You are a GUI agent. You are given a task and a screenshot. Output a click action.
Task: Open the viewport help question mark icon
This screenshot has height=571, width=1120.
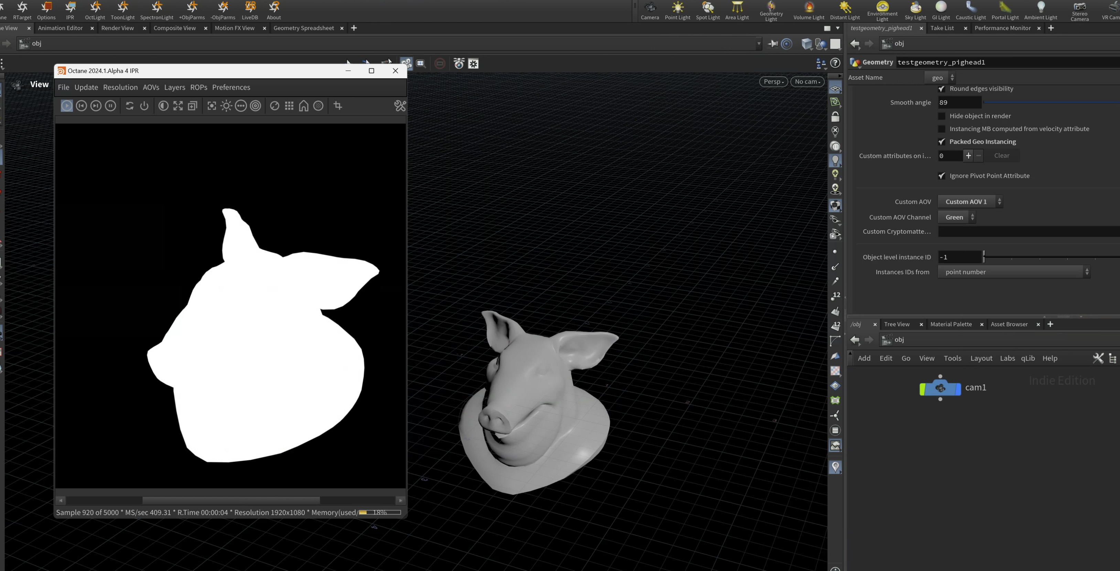835,63
